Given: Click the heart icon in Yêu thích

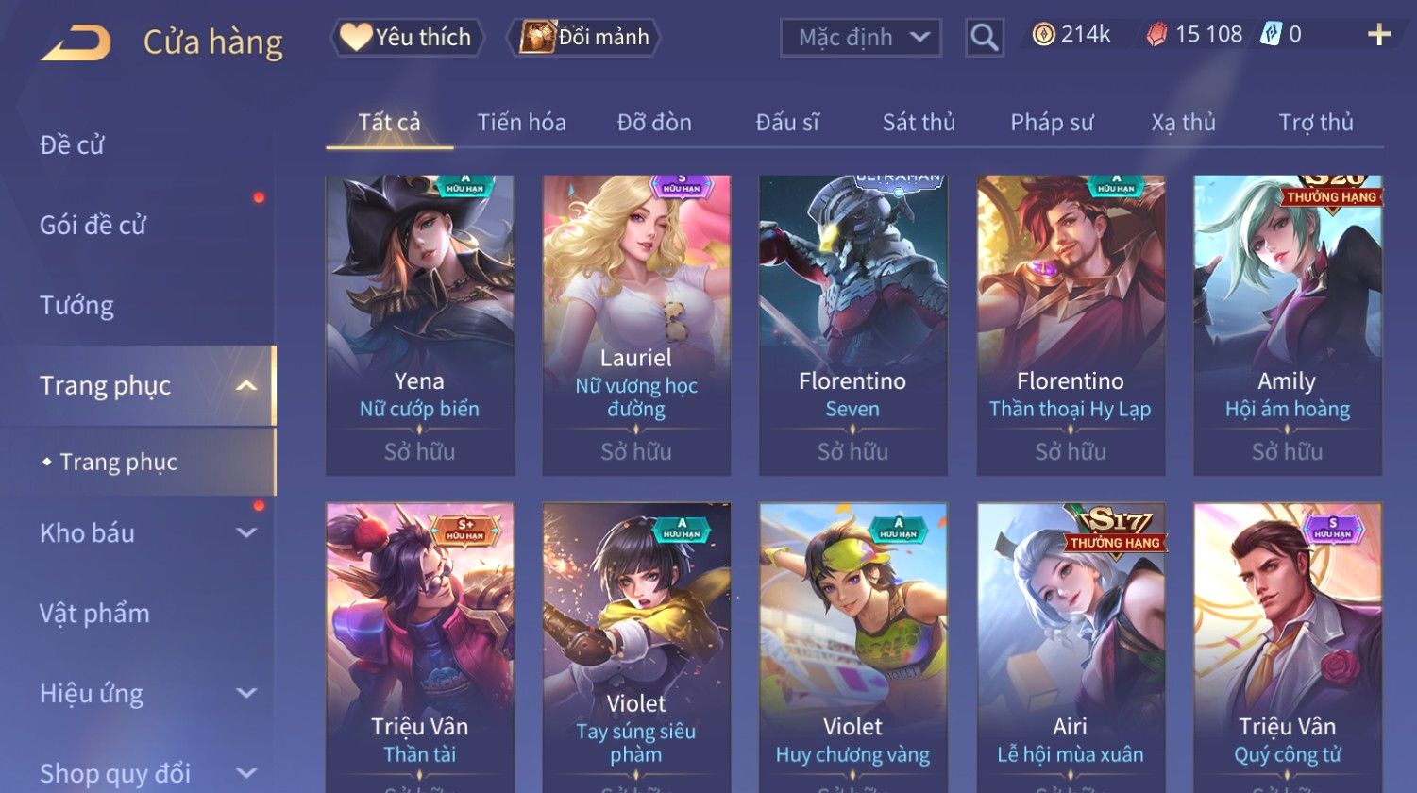Looking at the screenshot, I should [356, 37].
